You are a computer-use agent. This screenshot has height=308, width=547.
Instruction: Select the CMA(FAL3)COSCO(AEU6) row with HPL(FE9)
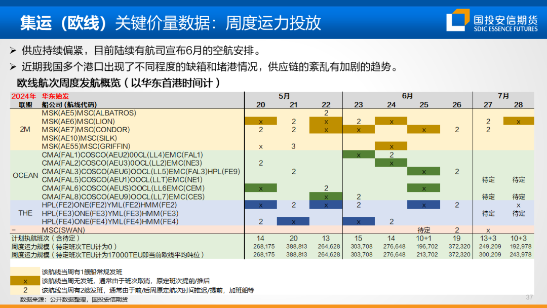tap(141, 172)
